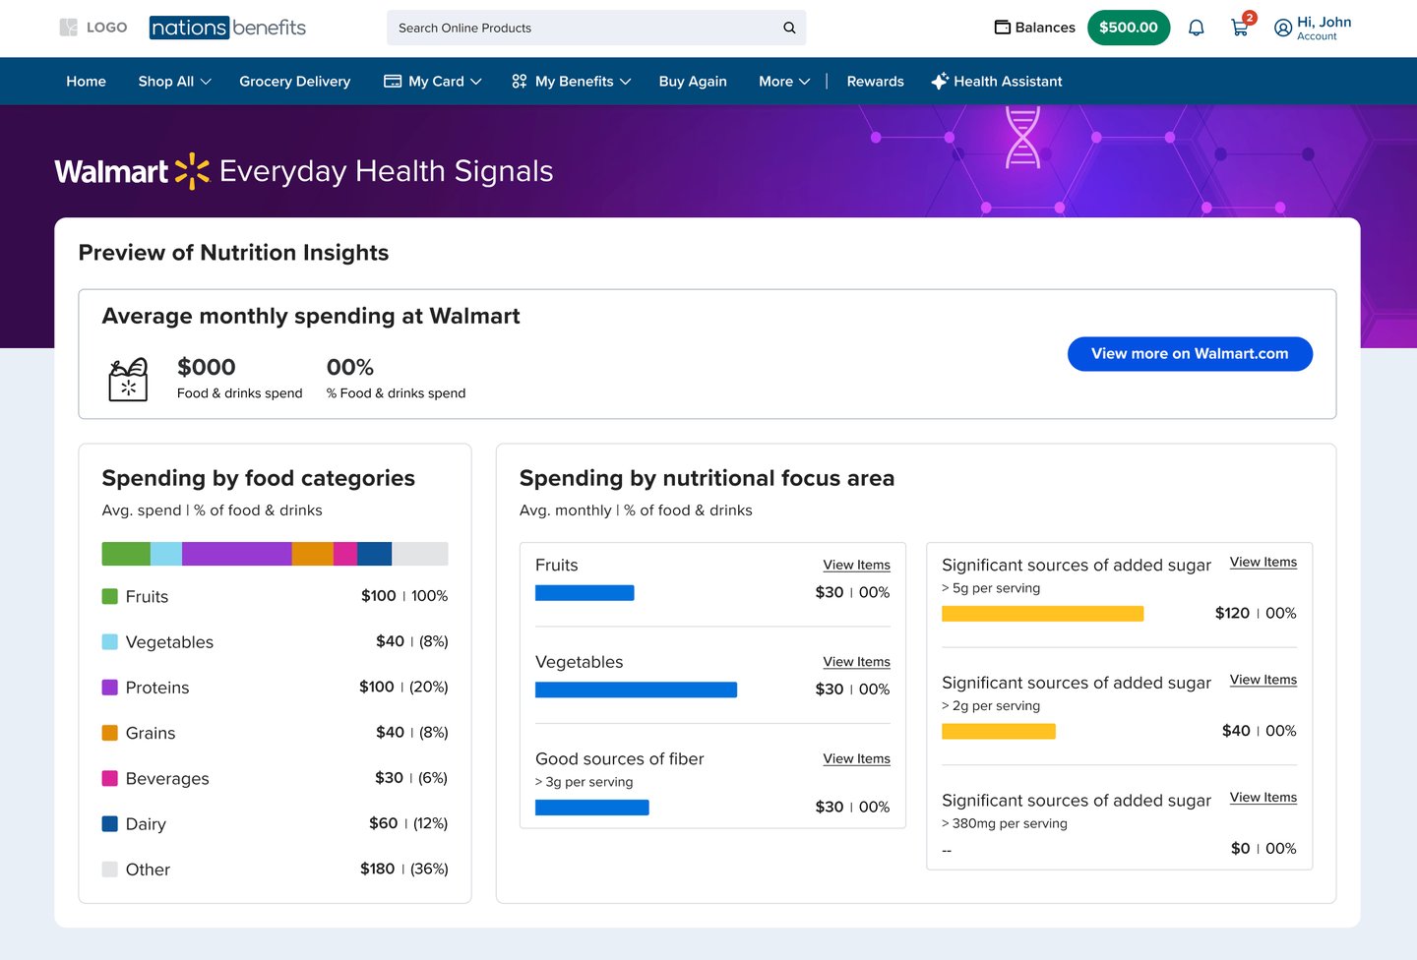The image size is (1417, 960).
Task: Click View Items for > 380mg per serving
Action: tap(1263, 797)
